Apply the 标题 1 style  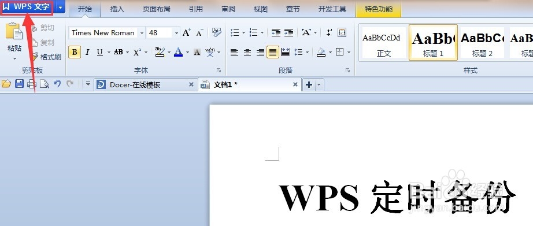coord(433,42)
